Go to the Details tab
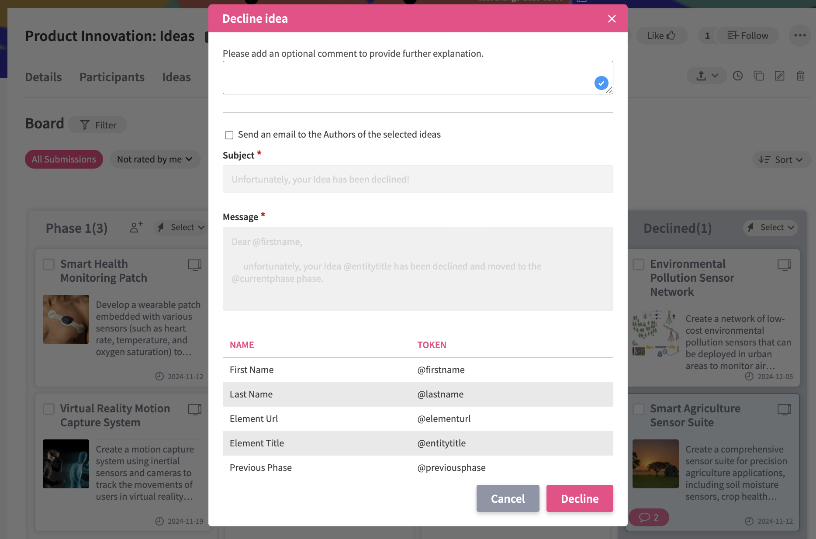Image resolution: width=816 pixels, height=539 pixels. pyautogui.click(x=43, y=77)
